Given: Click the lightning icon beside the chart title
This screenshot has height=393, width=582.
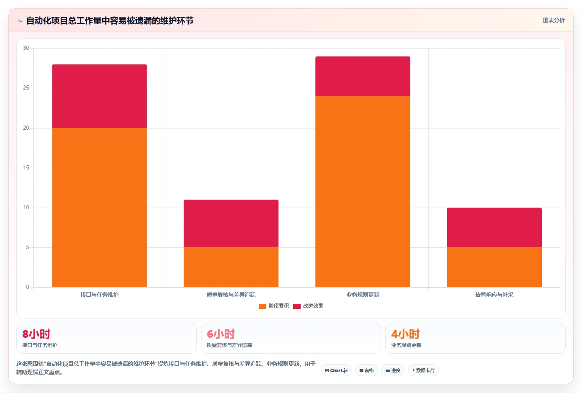Looking at the screenshot, I should 20,21.
